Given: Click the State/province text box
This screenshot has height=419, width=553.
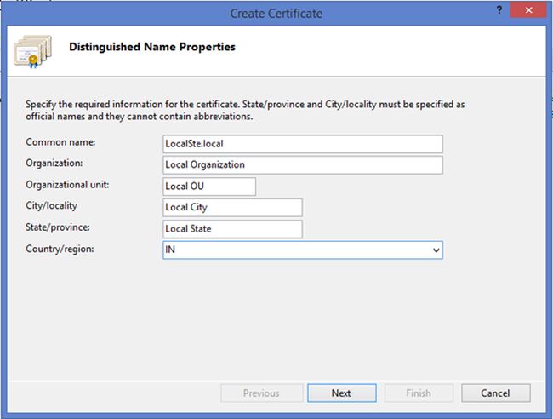Looking at the screenshot, I should (232, 229).
